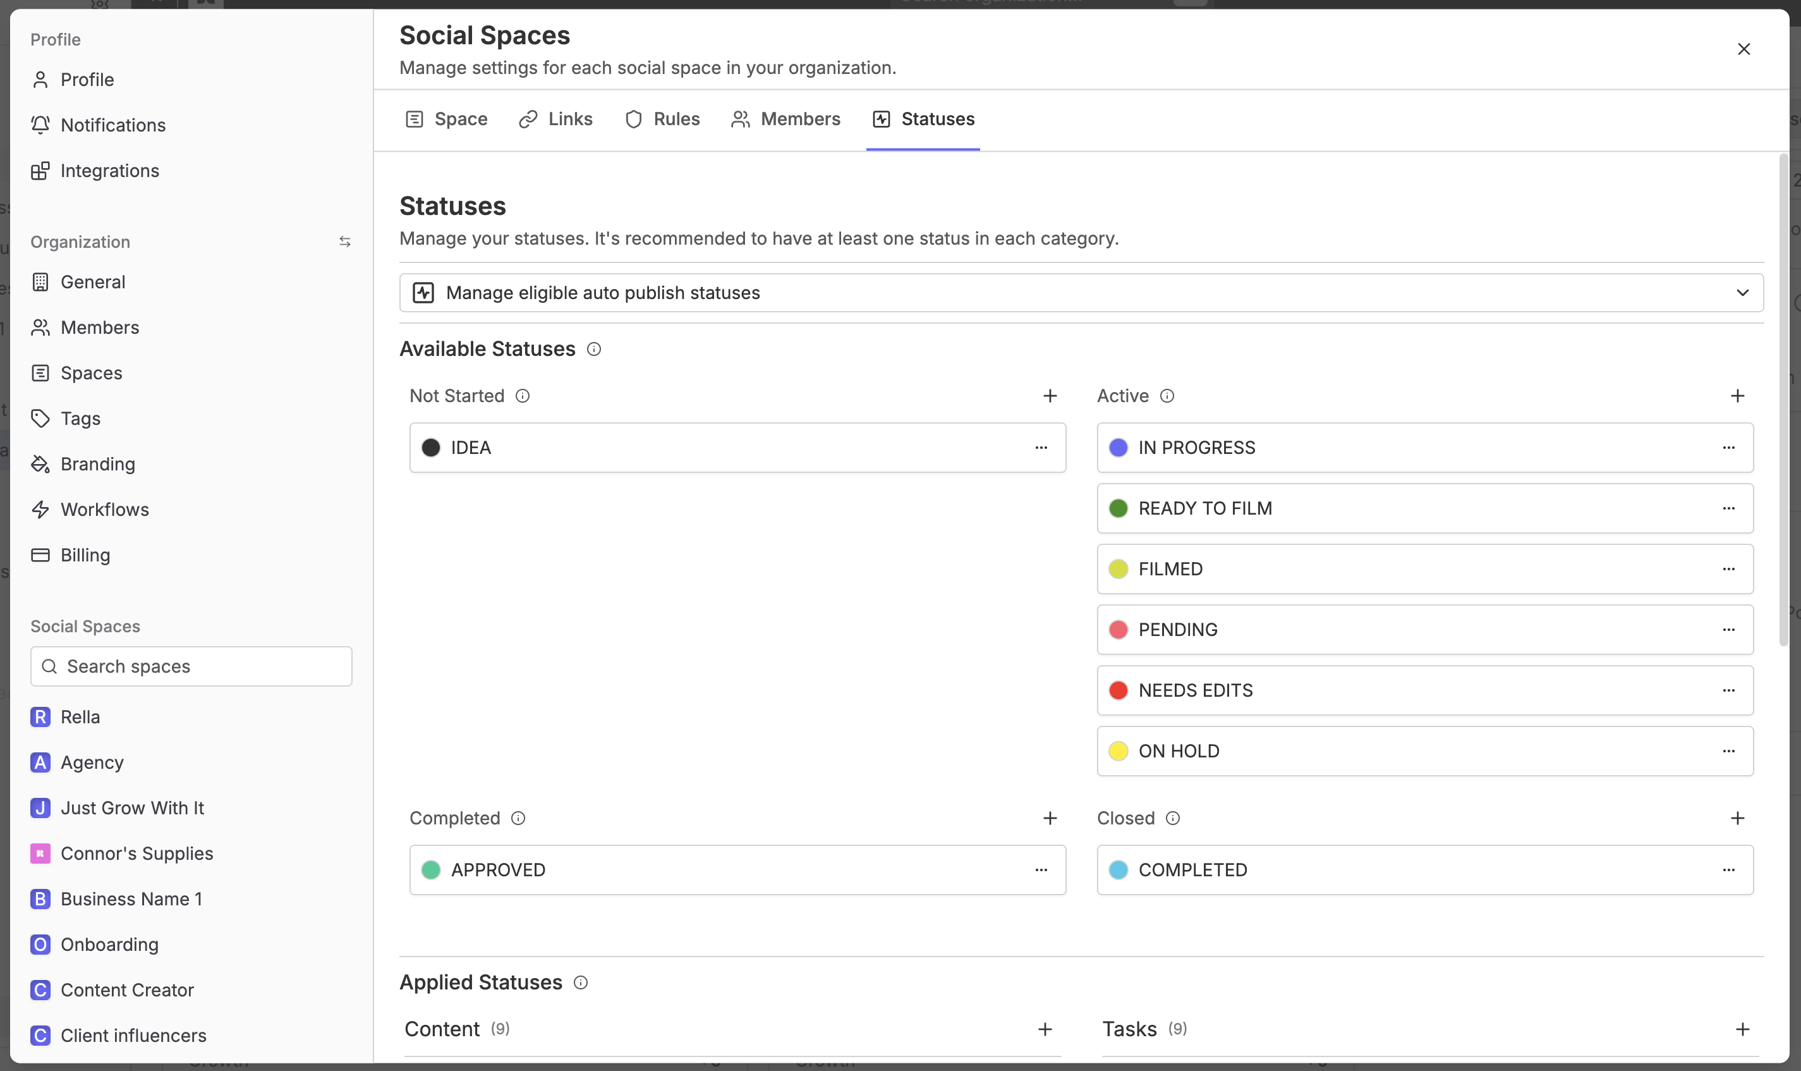Switch to the Links tab
The width and height of the screenshot is (1801, 1071).
click(x=555, y=119)
